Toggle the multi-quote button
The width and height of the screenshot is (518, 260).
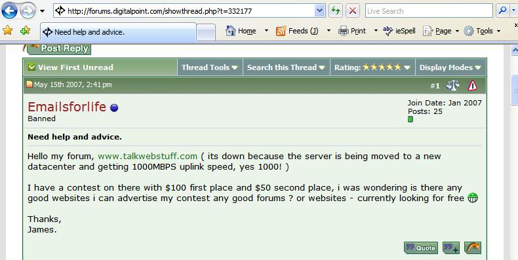pyautogui.click(x=451, y=248)
